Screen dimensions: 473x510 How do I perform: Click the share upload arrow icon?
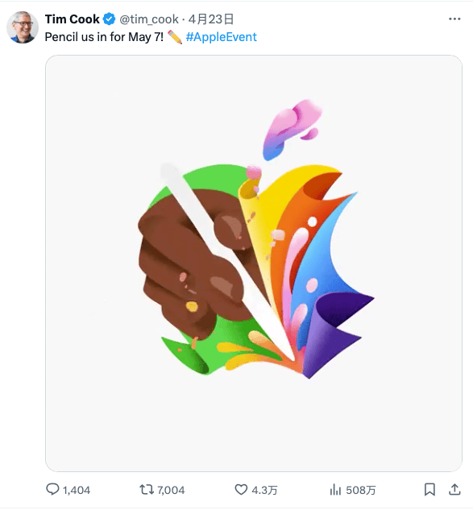pyautogui.click(x=454, y=489)
